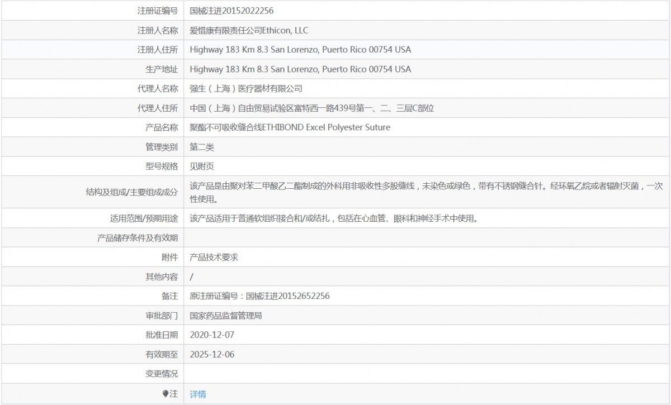671x405 pixels.
Task: Click the 结构及组成/主要组成成分 label
Action: tap(132, 192)
